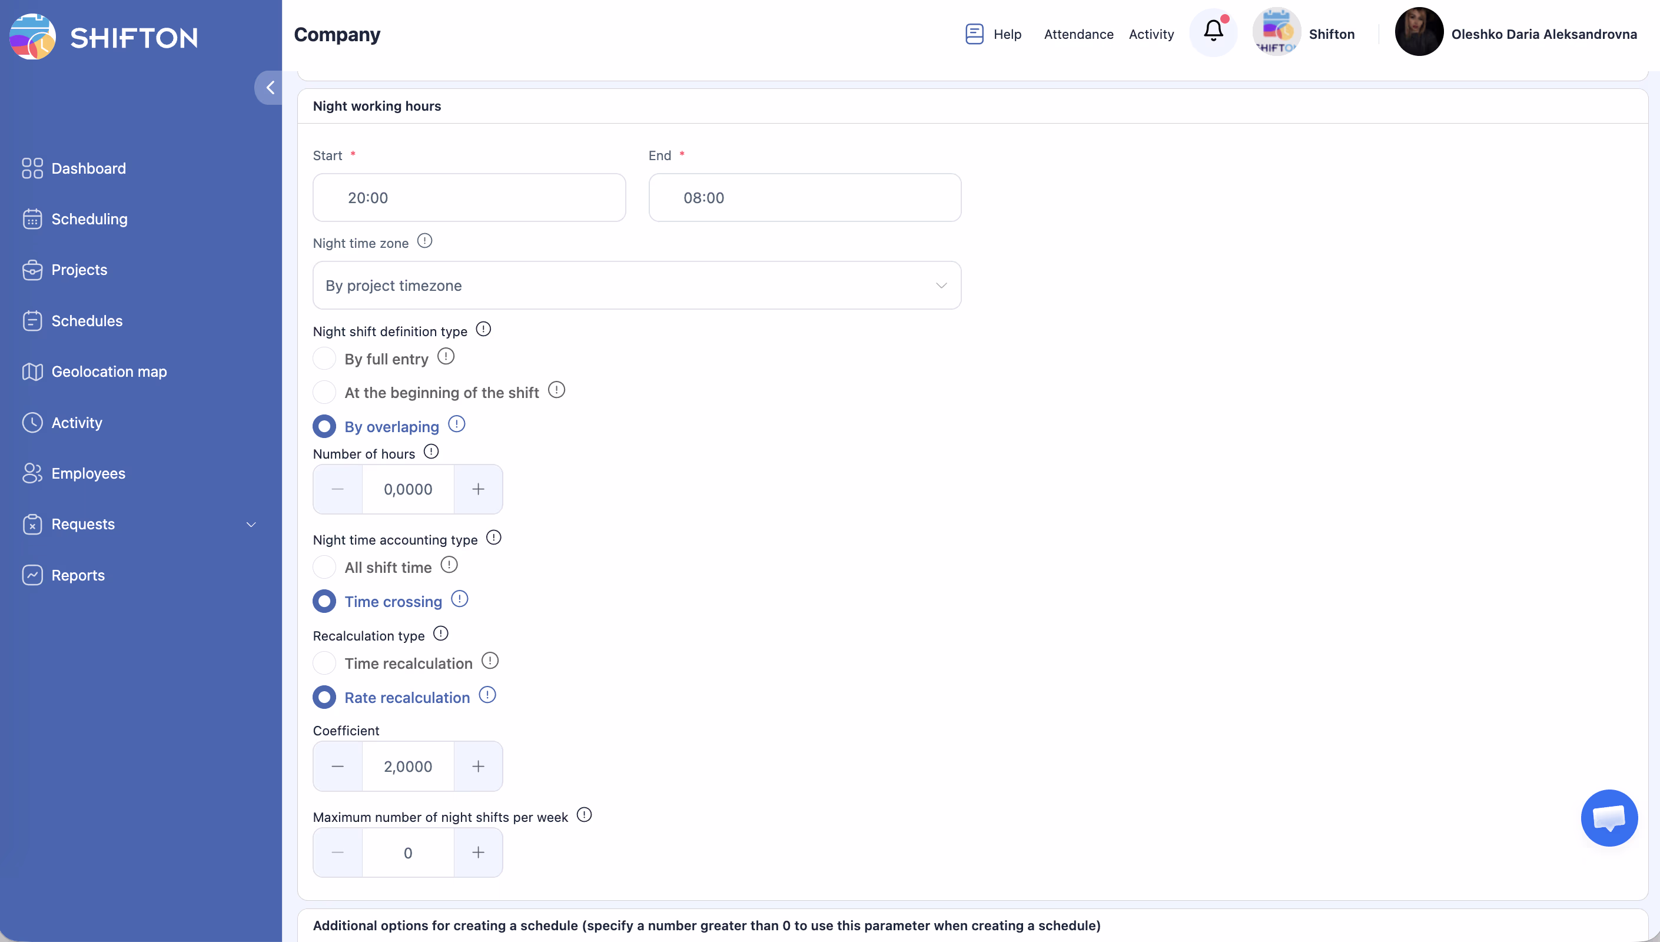This screenshot has width=1660, height=942.
Task: Click the Help book icon
Action: [x=974, y=34]
